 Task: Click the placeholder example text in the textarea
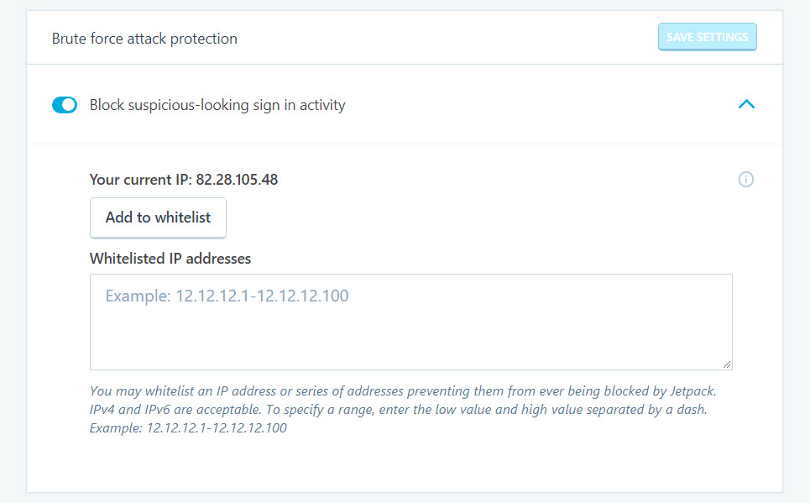tap(227, 296)
